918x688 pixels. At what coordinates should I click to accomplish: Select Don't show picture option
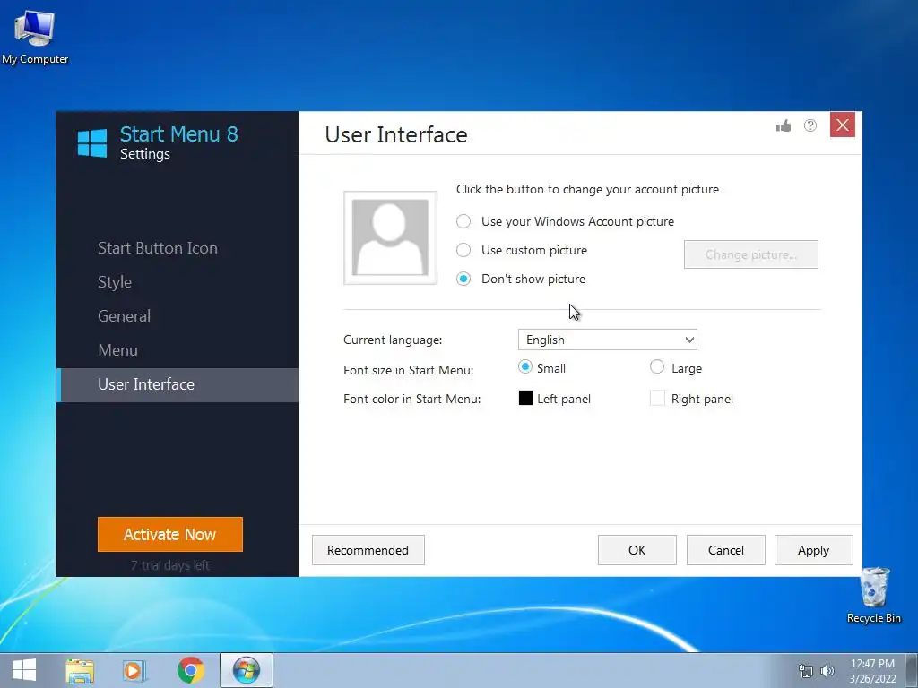coord(463,279)
